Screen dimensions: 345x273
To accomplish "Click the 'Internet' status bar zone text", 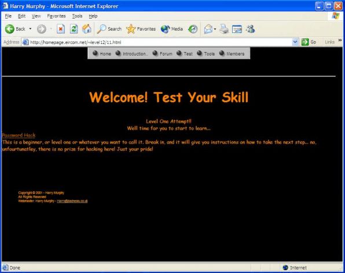I will [298, 268].
